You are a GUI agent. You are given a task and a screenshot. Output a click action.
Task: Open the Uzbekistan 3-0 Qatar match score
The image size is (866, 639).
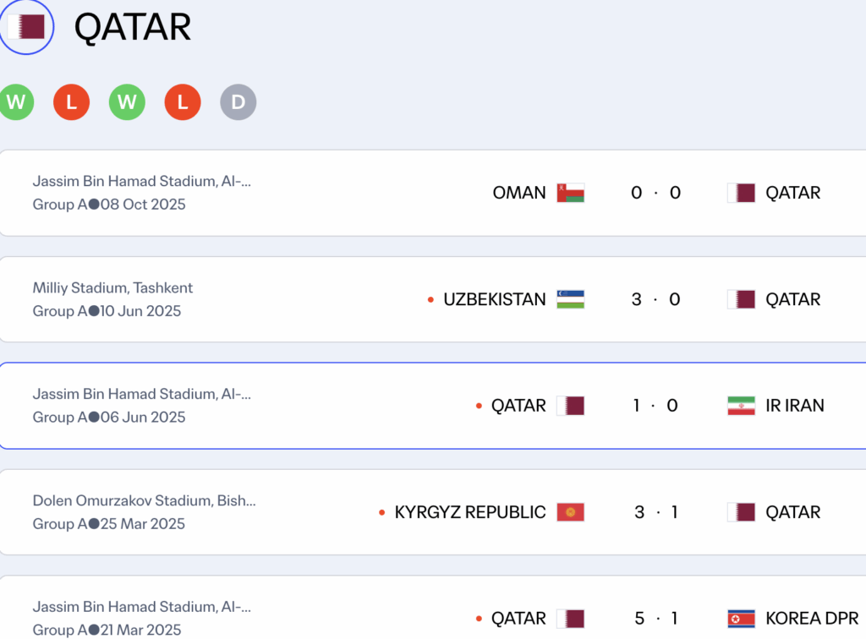pyautogui.click(x=655, y=299)
